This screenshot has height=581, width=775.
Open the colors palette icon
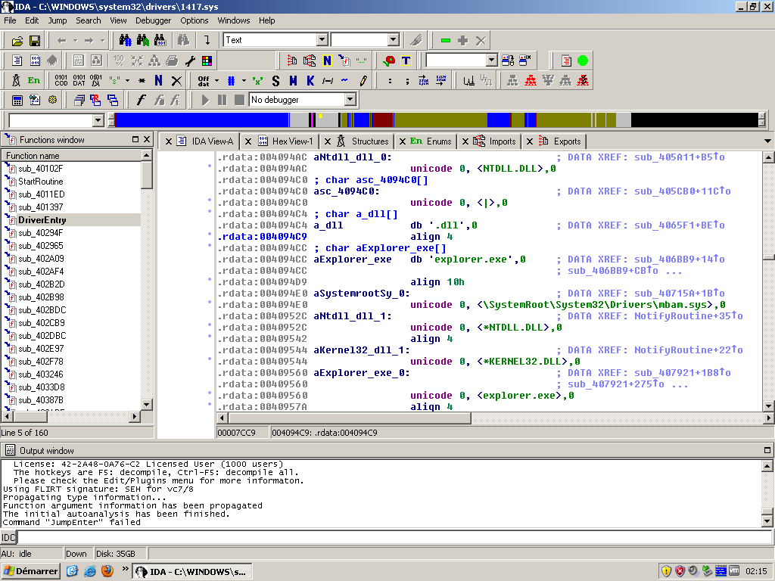[x=206, y=60]
